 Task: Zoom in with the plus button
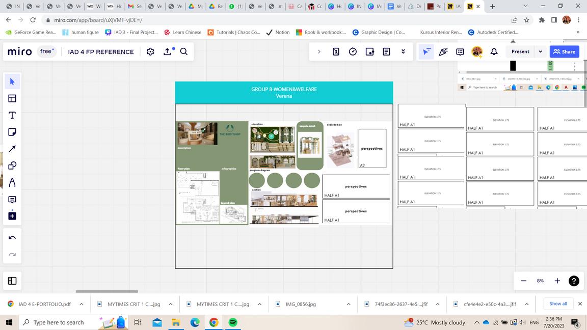pyautogui.click(x=557, y=281)
